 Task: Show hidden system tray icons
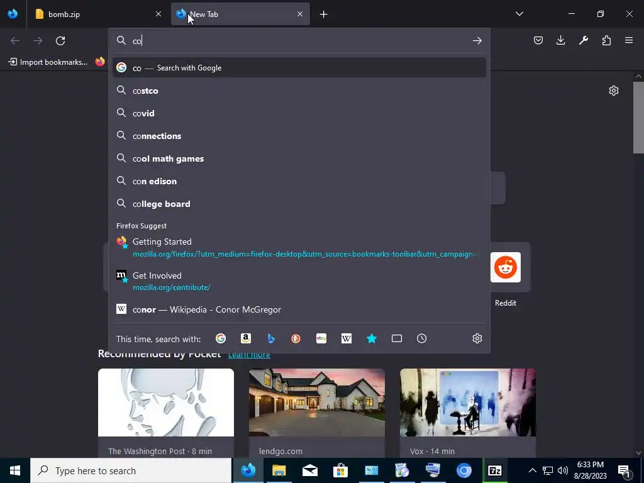[x=532, y=470]
